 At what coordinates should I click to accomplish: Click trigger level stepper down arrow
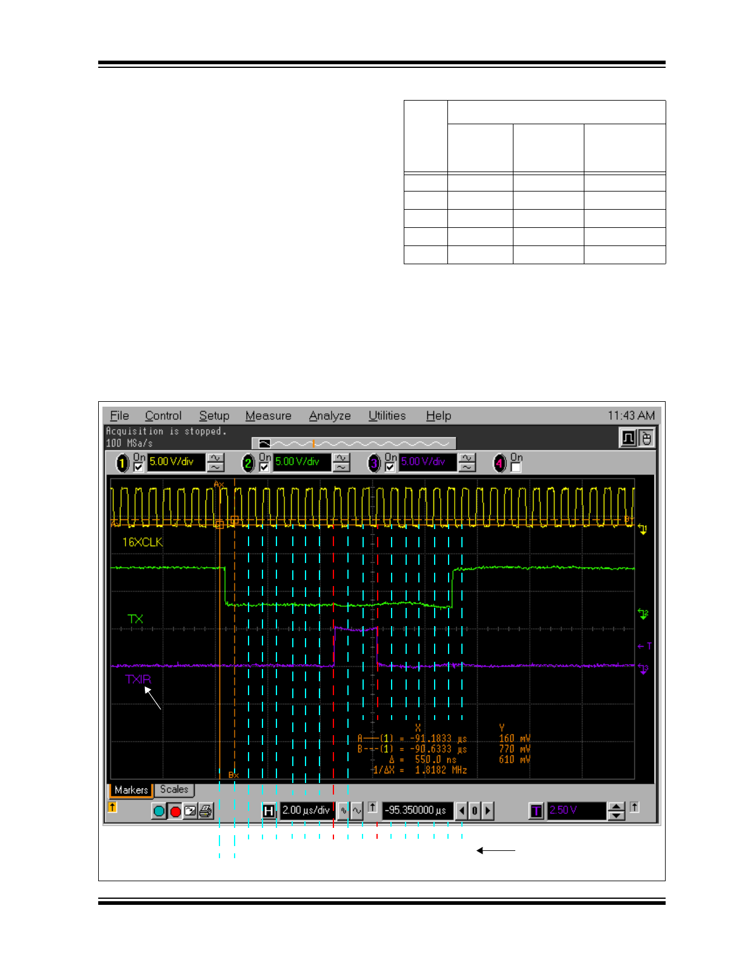tap(616, 815)
